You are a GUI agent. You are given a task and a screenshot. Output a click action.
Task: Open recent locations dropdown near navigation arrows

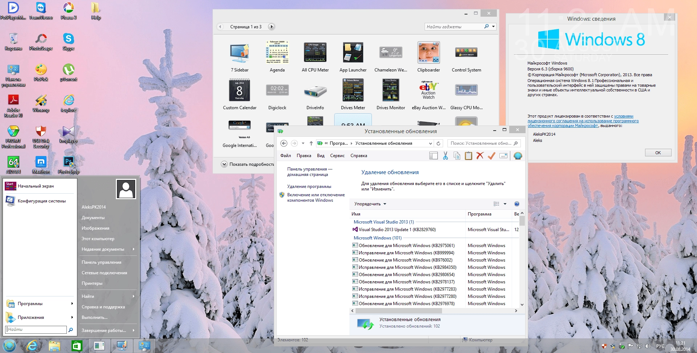pos(303,143)
